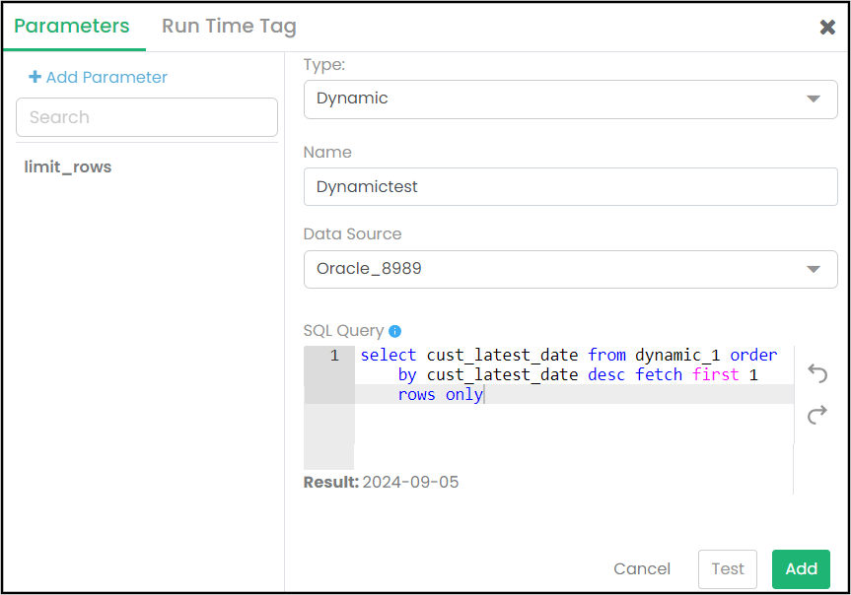Click the Data Source chevron arrow

tap(814, 269)
